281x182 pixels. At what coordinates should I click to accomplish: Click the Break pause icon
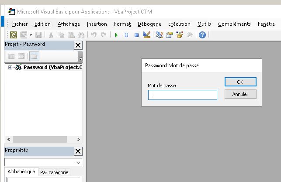[127, 35]
